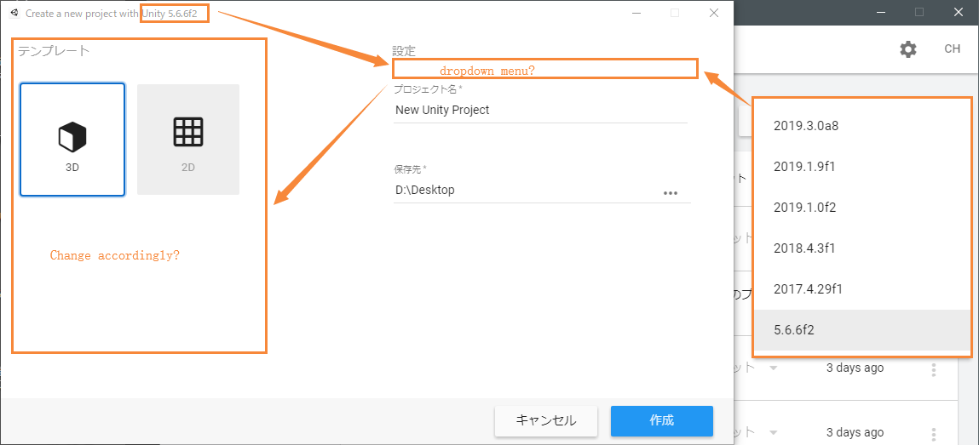The image size is (979, 445).
Task: Click the 設定 heading
Action: (x=404, y=50)
